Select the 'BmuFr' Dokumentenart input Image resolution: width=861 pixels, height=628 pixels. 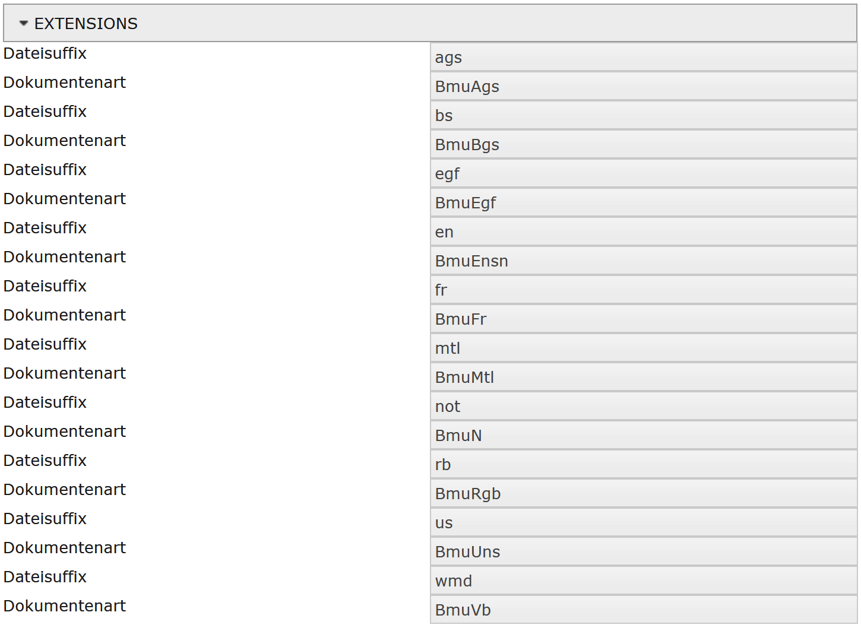pos(644,319)
